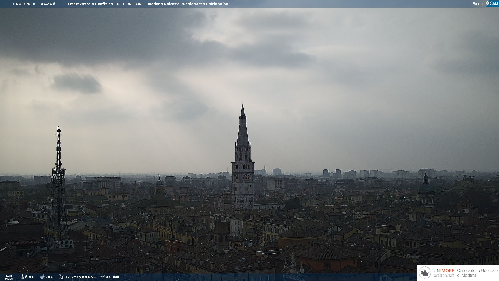
Task: Click the 8.6 C temperature reading
Action: (30, 277)
